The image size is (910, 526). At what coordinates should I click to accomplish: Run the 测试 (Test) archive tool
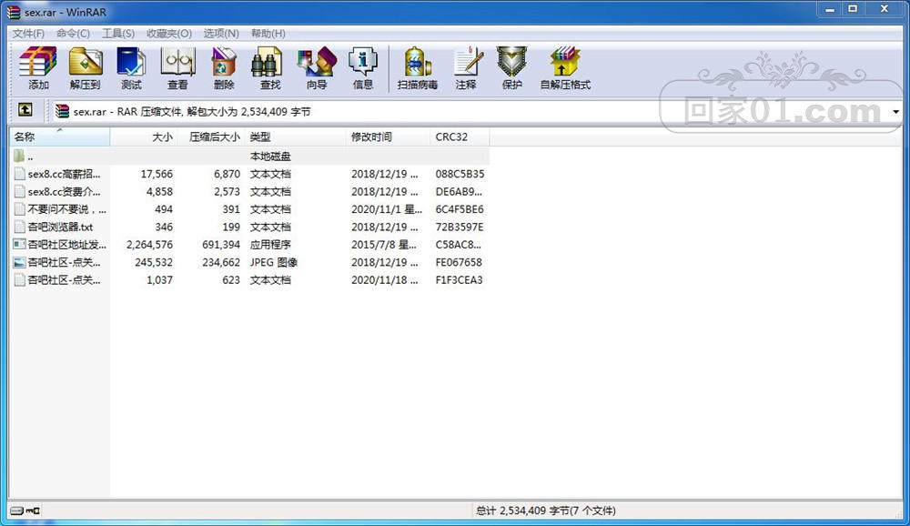(131, 62)
